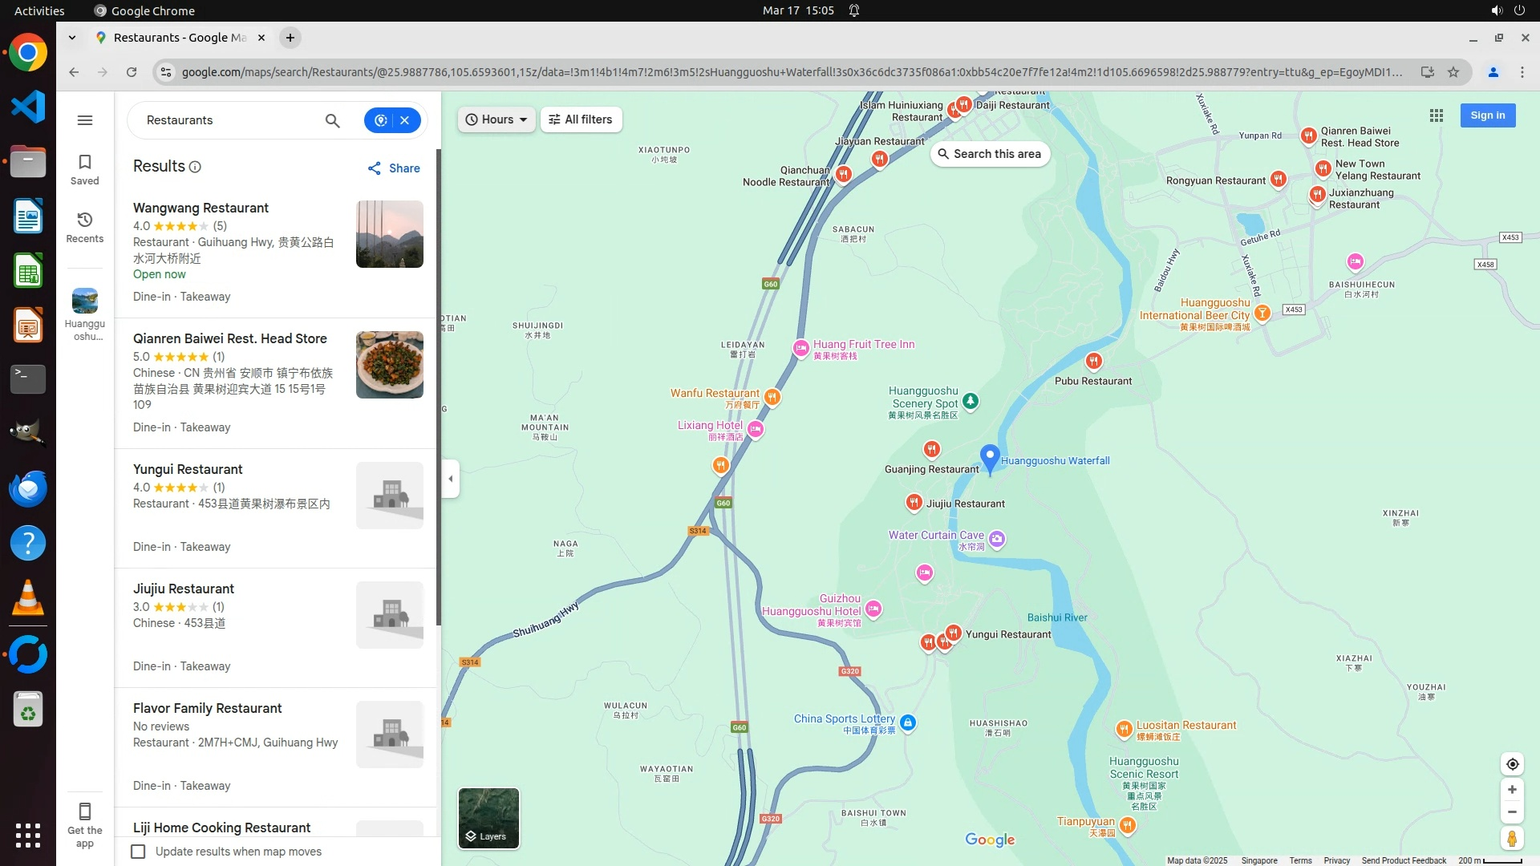The height and width of the screenshot is (866, 1540).
Task: Click the show your location button
Action: tap(1512, 764)
